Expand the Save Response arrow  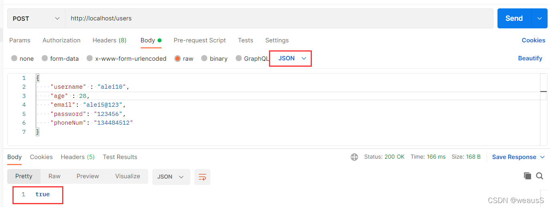pos(542,157)
